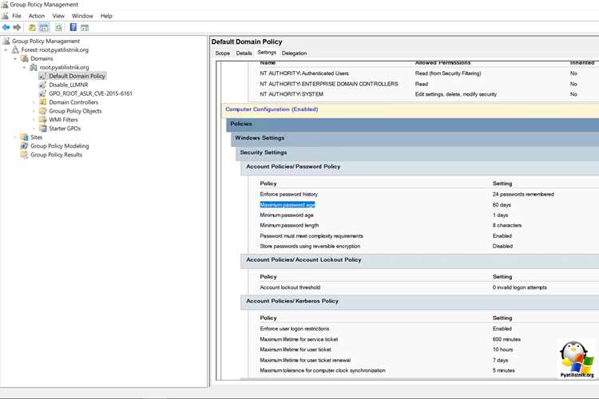This screenshot has height=399, width=599.
Task: Click the GPO_ROOT_ASLR_CVE-2015-6161 GPO icon
Action: tap(42, 93)
